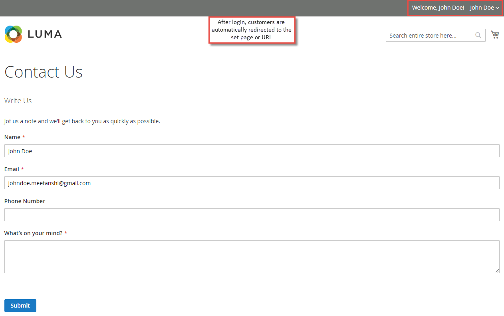The image size is (504, 316).
Task: Click the search magnifier icon
Action: point(478,35)
